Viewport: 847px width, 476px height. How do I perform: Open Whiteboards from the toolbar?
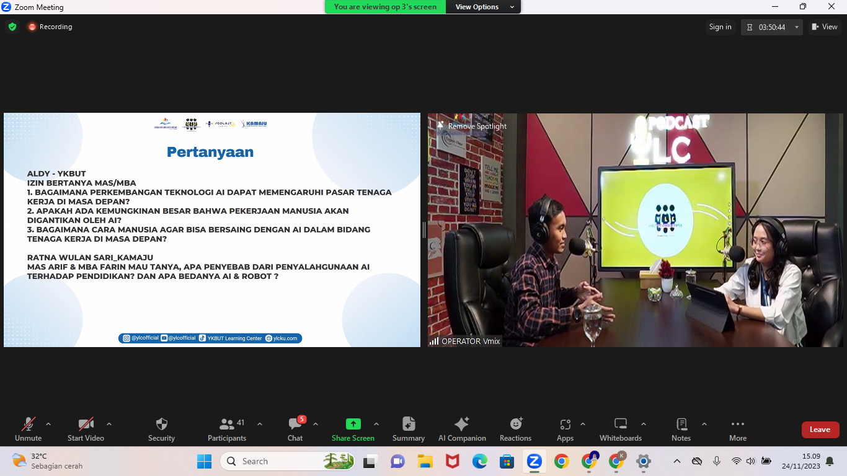coord(620,429)
